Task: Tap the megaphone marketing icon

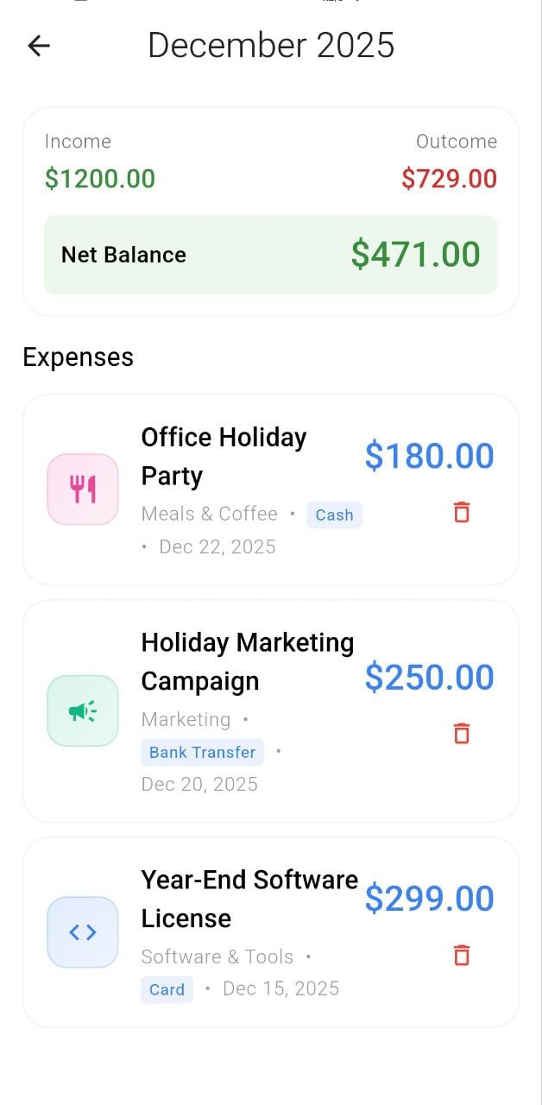Action: (x=83, y=710)
